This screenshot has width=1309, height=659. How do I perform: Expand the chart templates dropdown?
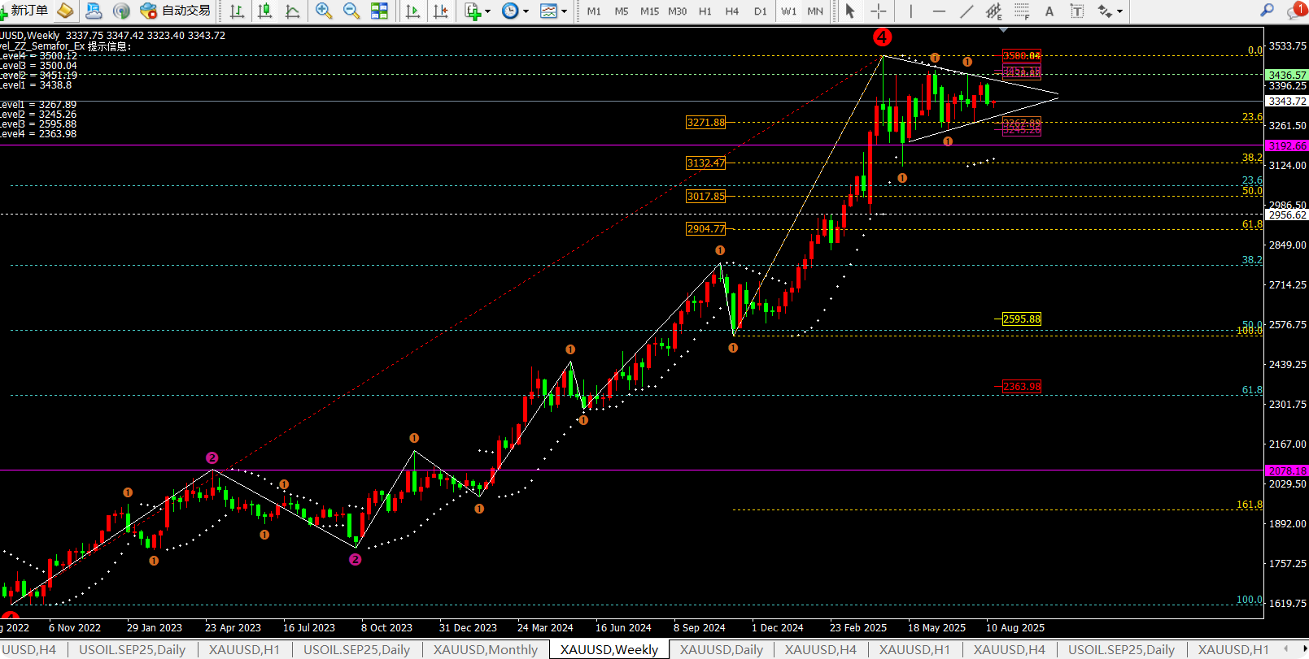click(554, 11)
